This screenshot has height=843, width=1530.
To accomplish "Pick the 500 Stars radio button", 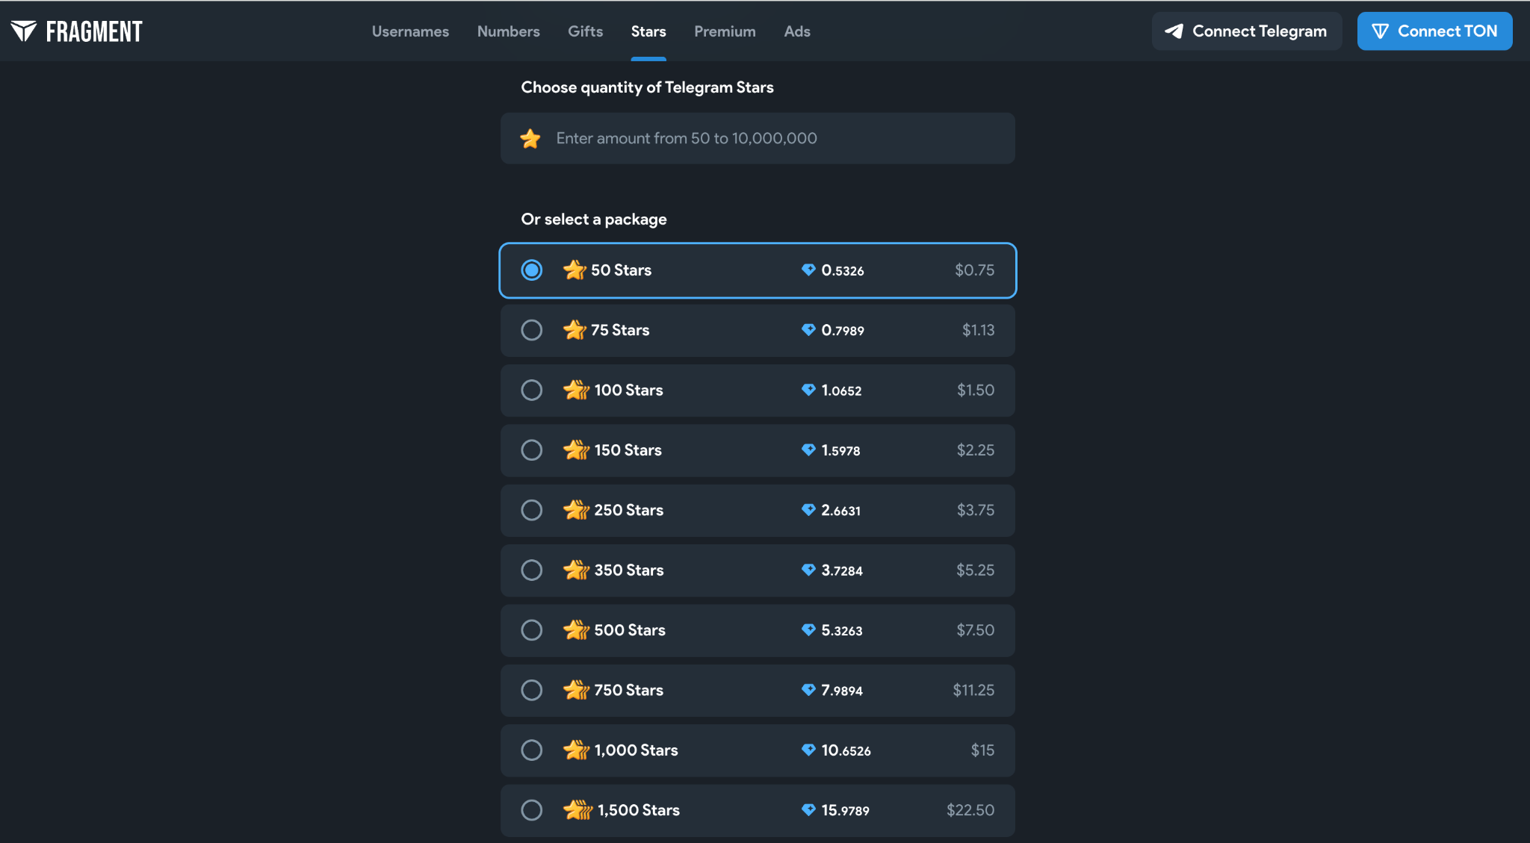I will pos(531,629).
